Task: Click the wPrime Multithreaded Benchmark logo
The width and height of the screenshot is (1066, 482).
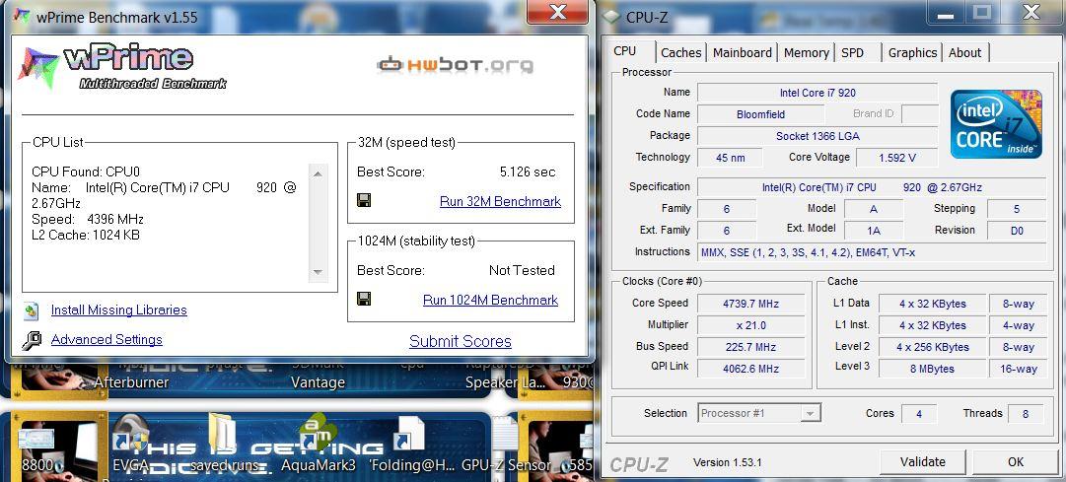Action: [x=122, y=67]
